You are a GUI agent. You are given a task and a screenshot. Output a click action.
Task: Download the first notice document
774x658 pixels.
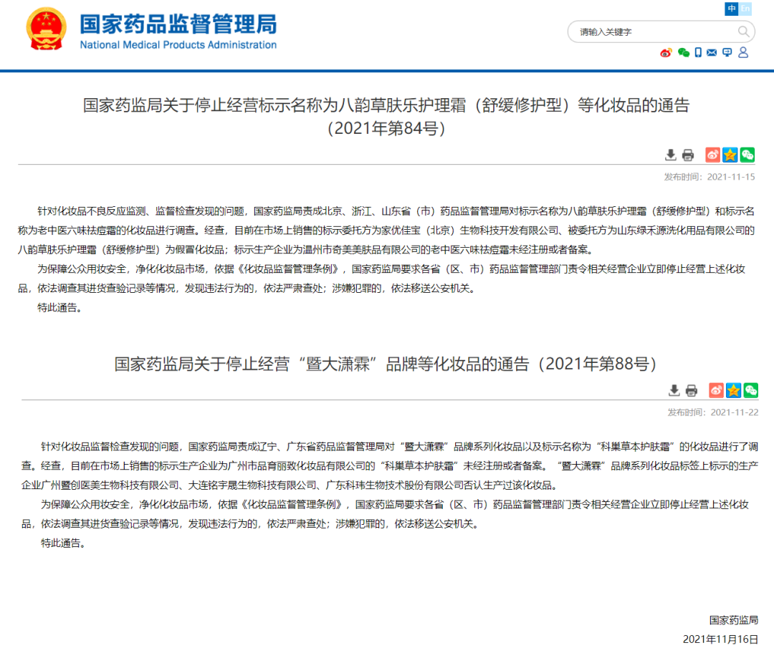671,154
